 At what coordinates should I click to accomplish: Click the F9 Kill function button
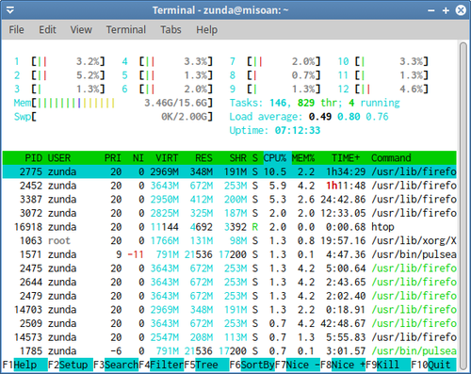388,365
